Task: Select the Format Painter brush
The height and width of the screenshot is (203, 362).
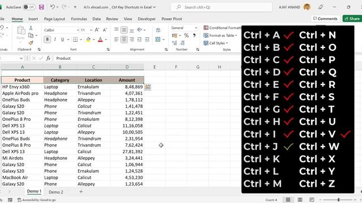Action: (31, 43)
